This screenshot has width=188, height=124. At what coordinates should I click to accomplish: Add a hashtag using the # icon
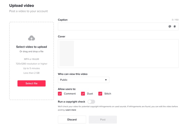point(175,26)
